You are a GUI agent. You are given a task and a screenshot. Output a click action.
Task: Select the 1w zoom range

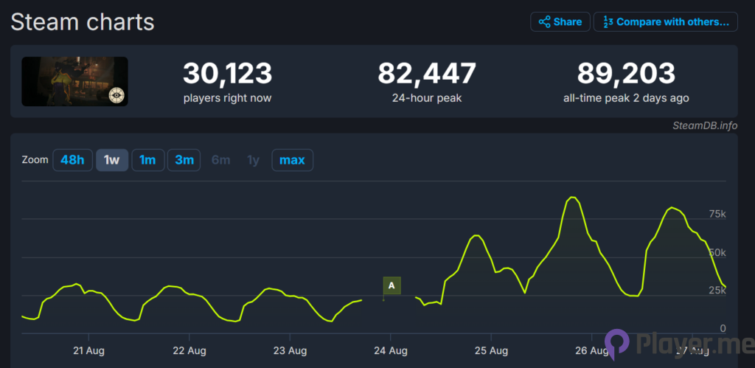tap(112, 160)
